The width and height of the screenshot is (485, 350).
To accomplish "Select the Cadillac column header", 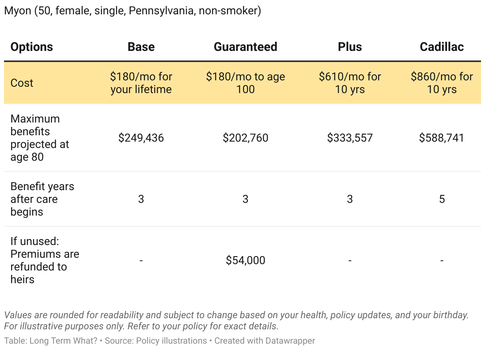I will (x=442, y=47).
